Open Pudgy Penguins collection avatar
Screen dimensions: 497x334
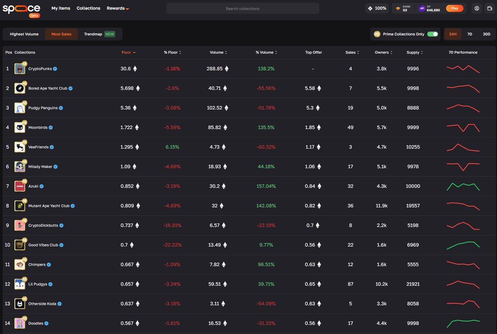tap(20, 108)
